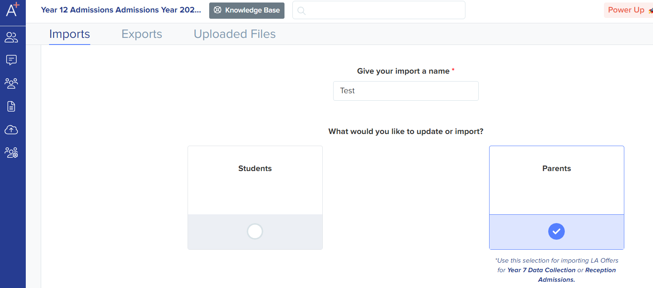
Task: Click the Power Up button
Action: 628,10
